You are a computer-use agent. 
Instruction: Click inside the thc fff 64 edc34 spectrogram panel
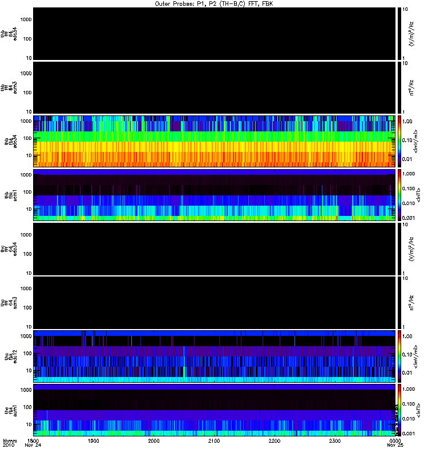[214, 249]
